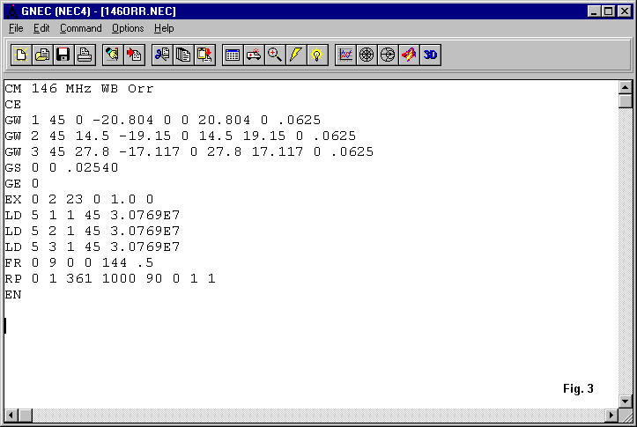The height and width of the screenshot is (427, 637).
Task: Click the Paste clipboard toolbar icon
Action: [204, 55]
